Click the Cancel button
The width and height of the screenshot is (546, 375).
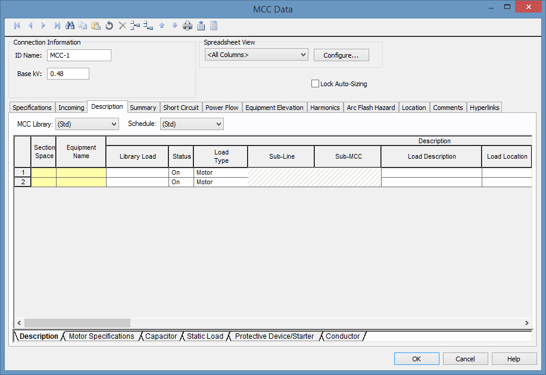(x=465, y=359)
